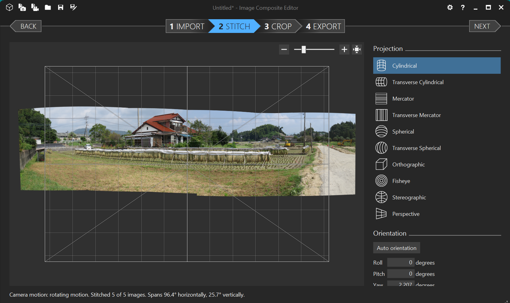The width and height of the screenshot is (510, 303).
Task: Click the zoom slider handle
Action: (x=303, y=49)
